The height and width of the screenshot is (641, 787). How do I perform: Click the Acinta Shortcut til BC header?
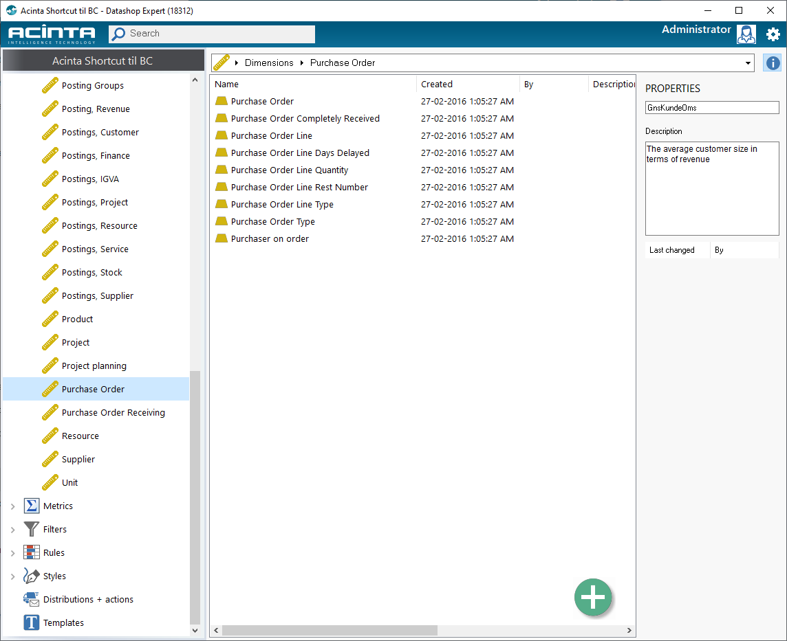tap(103, 60)
